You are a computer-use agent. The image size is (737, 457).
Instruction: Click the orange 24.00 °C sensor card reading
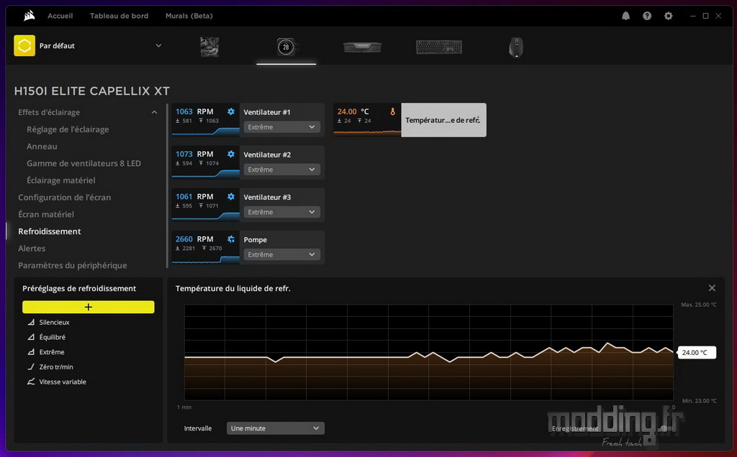[x=353, y=111]
